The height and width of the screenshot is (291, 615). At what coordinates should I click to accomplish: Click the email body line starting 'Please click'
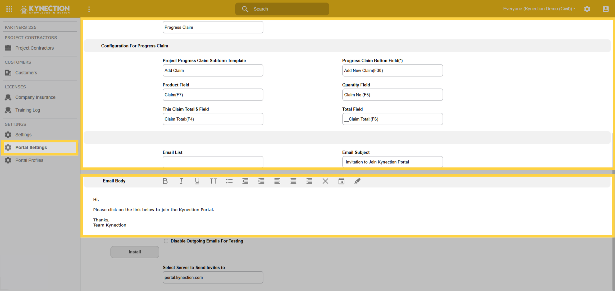coord(153,210)
